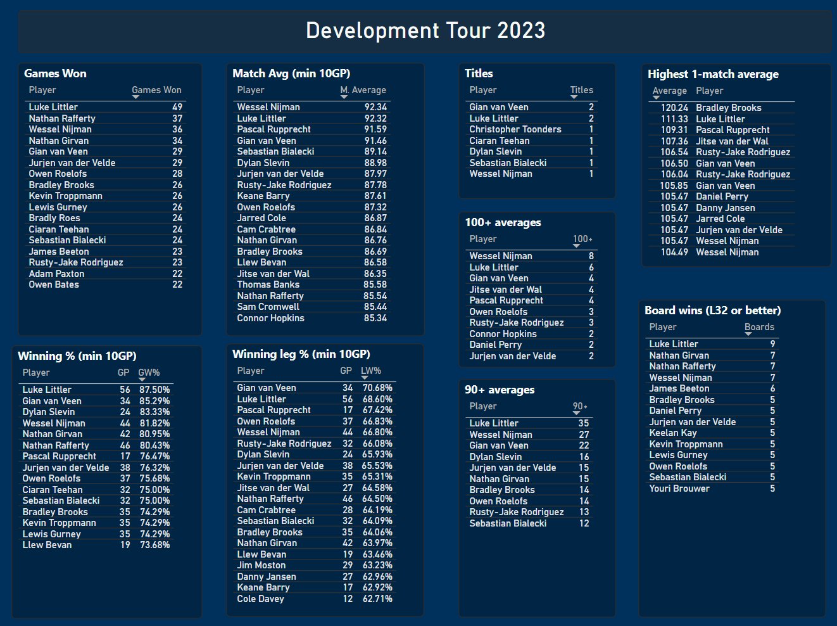Sort Match Avg table by Player header
This screenshot has width=837, height=626.
(251, 90)
